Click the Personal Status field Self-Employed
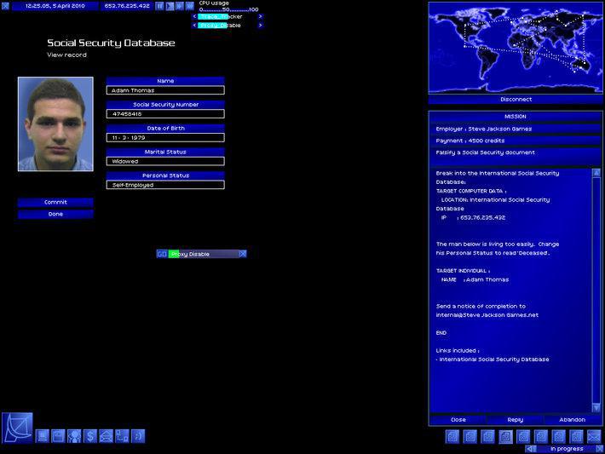 pos(165,185)
